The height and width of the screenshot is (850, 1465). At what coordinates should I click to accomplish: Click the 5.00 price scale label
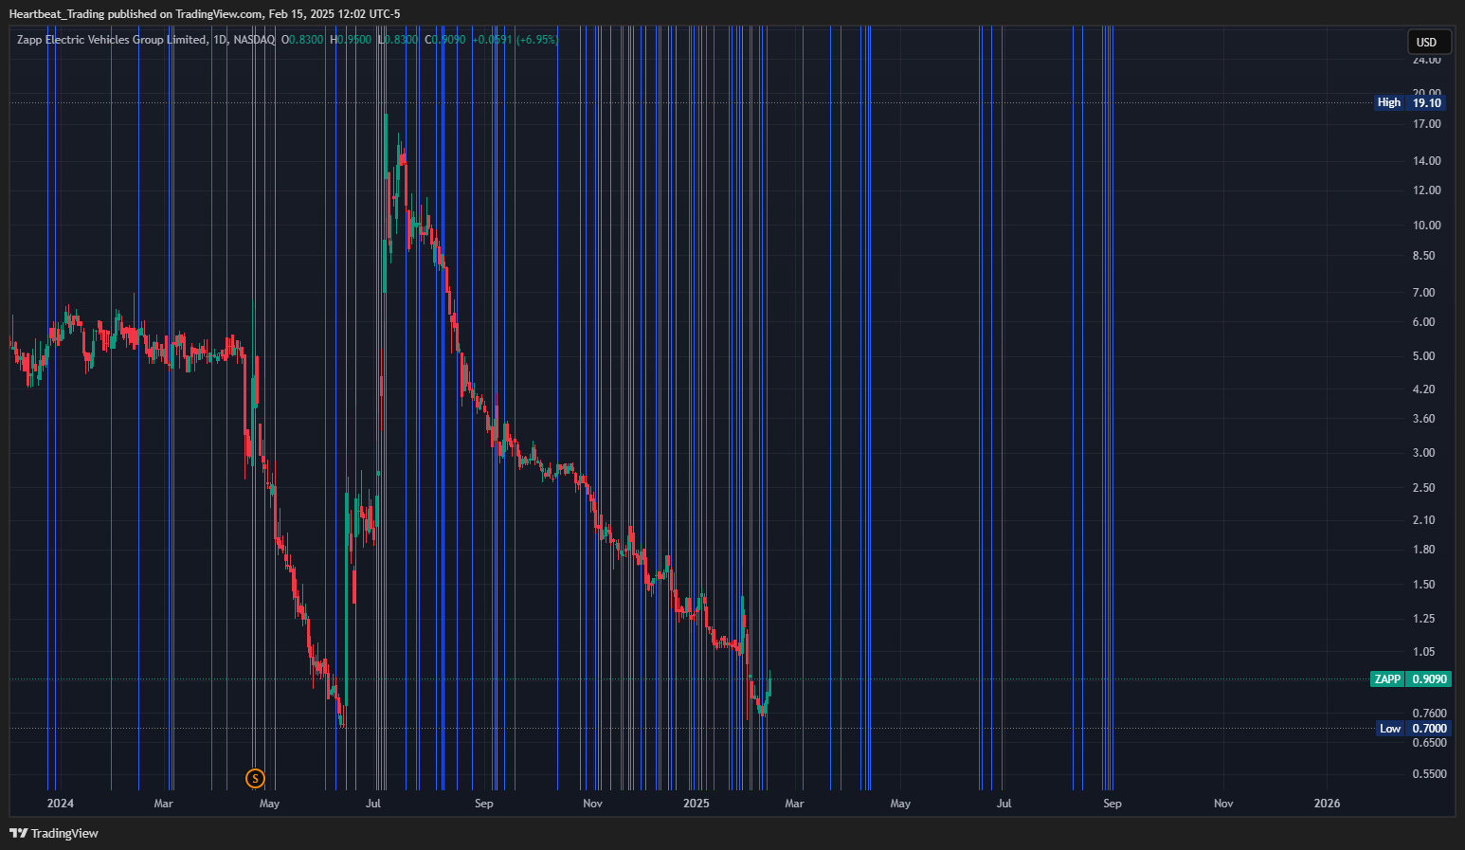1423,356
